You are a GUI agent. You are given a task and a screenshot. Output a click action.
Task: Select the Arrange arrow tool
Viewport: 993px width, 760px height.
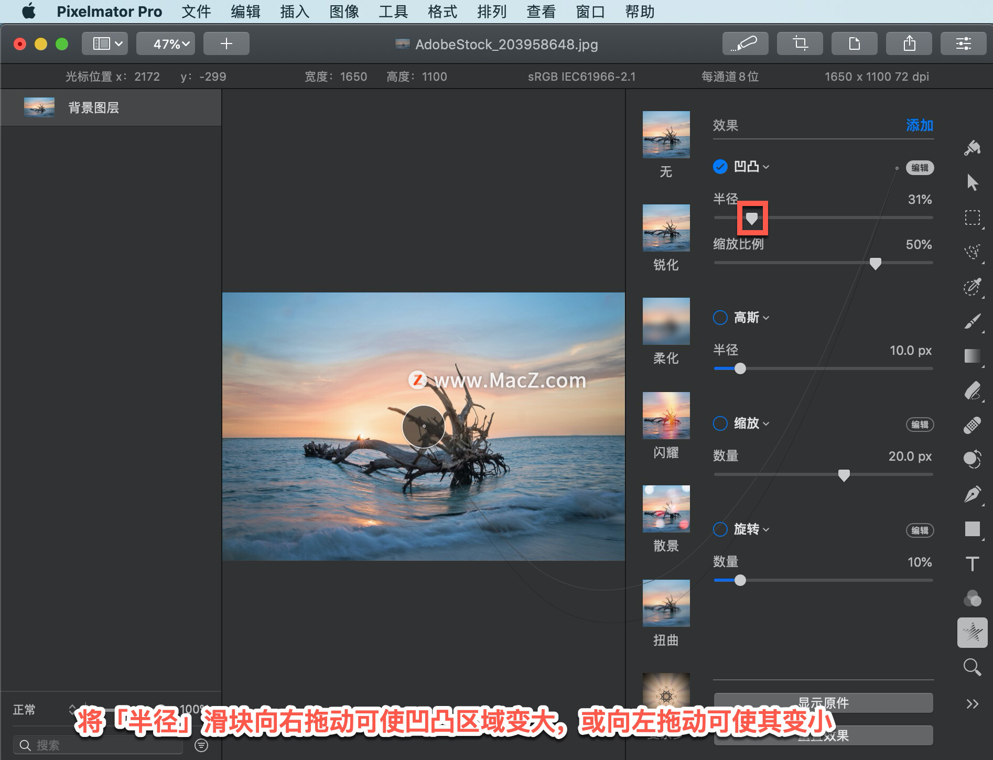click(973, 182)
